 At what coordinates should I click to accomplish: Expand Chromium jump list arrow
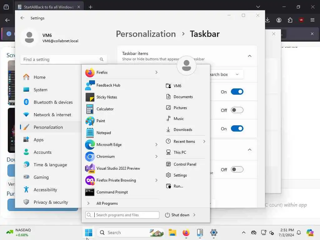coord(156,157)
